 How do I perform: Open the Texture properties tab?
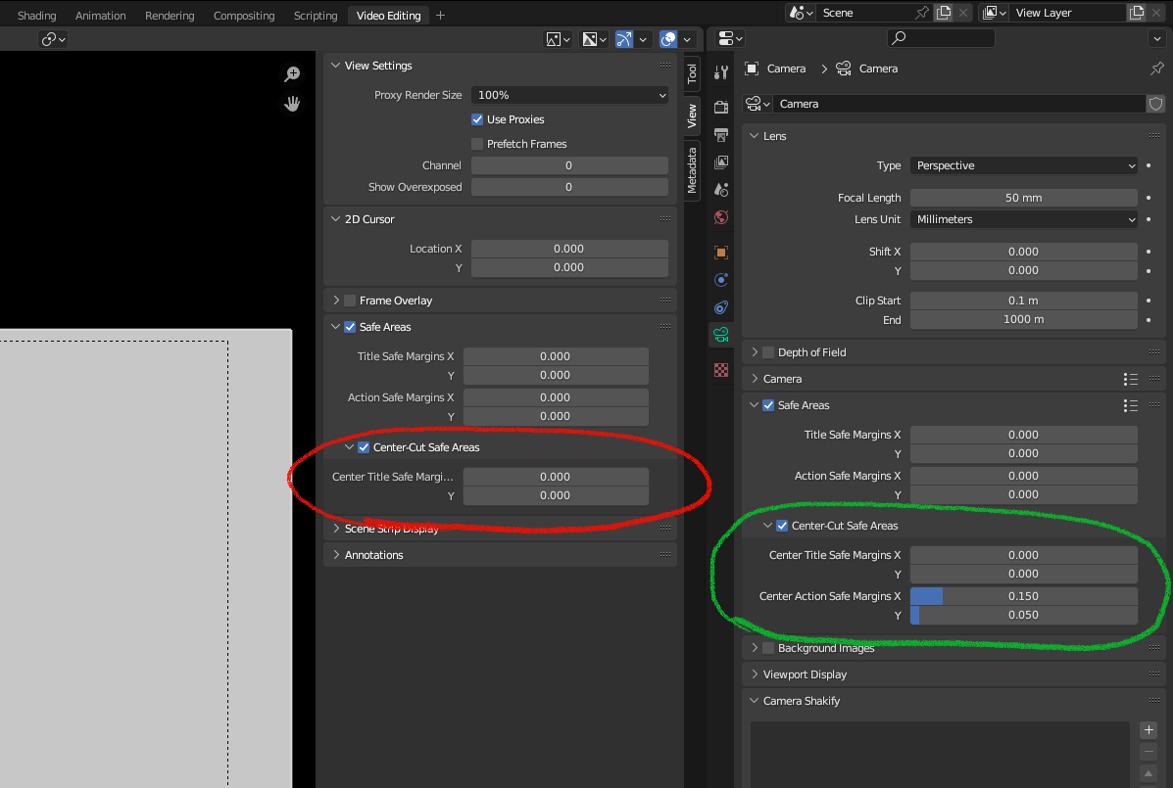[721, 369]
